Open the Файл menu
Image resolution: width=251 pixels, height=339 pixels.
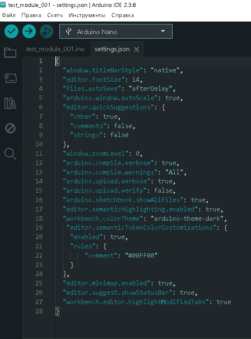pyautogui.click(x=9, y=15)
